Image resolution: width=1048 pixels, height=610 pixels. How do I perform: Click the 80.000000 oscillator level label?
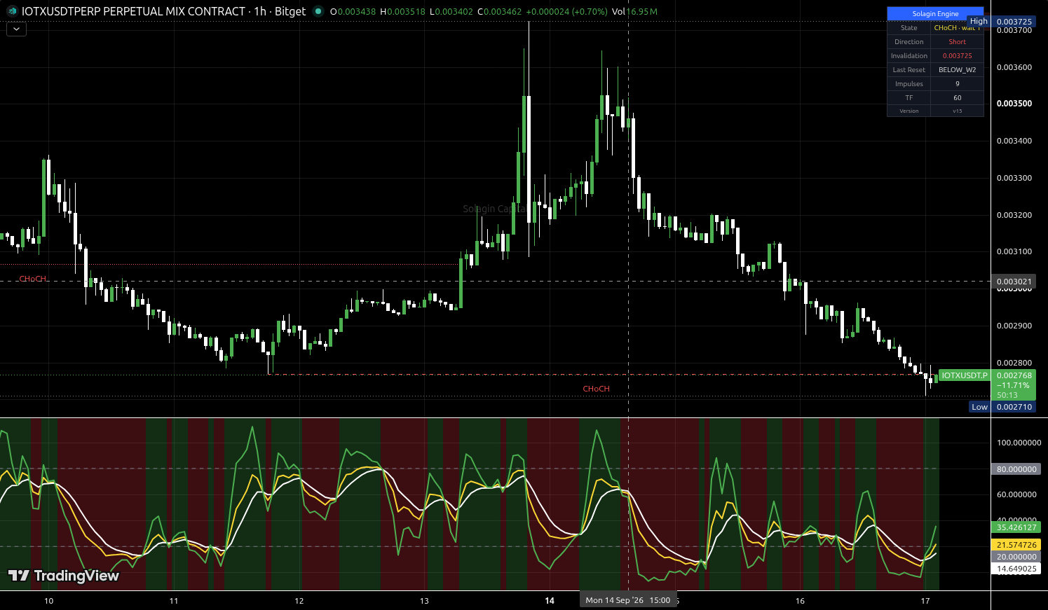tap(1016, 469)
